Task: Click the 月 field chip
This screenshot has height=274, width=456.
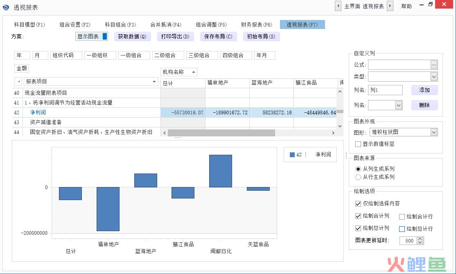Action: click(40, 55)
